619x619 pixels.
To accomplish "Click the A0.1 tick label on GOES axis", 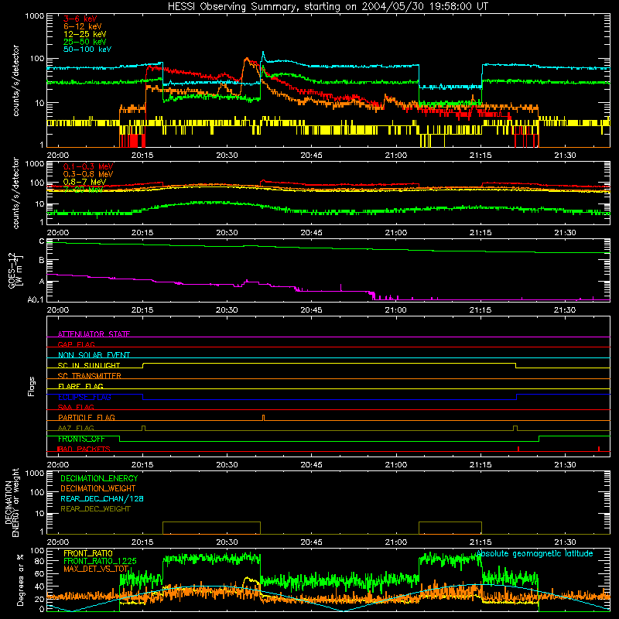I will [x=36, y=300].
